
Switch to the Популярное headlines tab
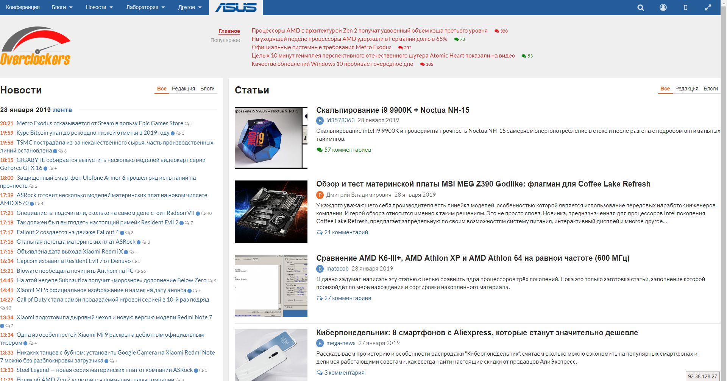point(225,40)
